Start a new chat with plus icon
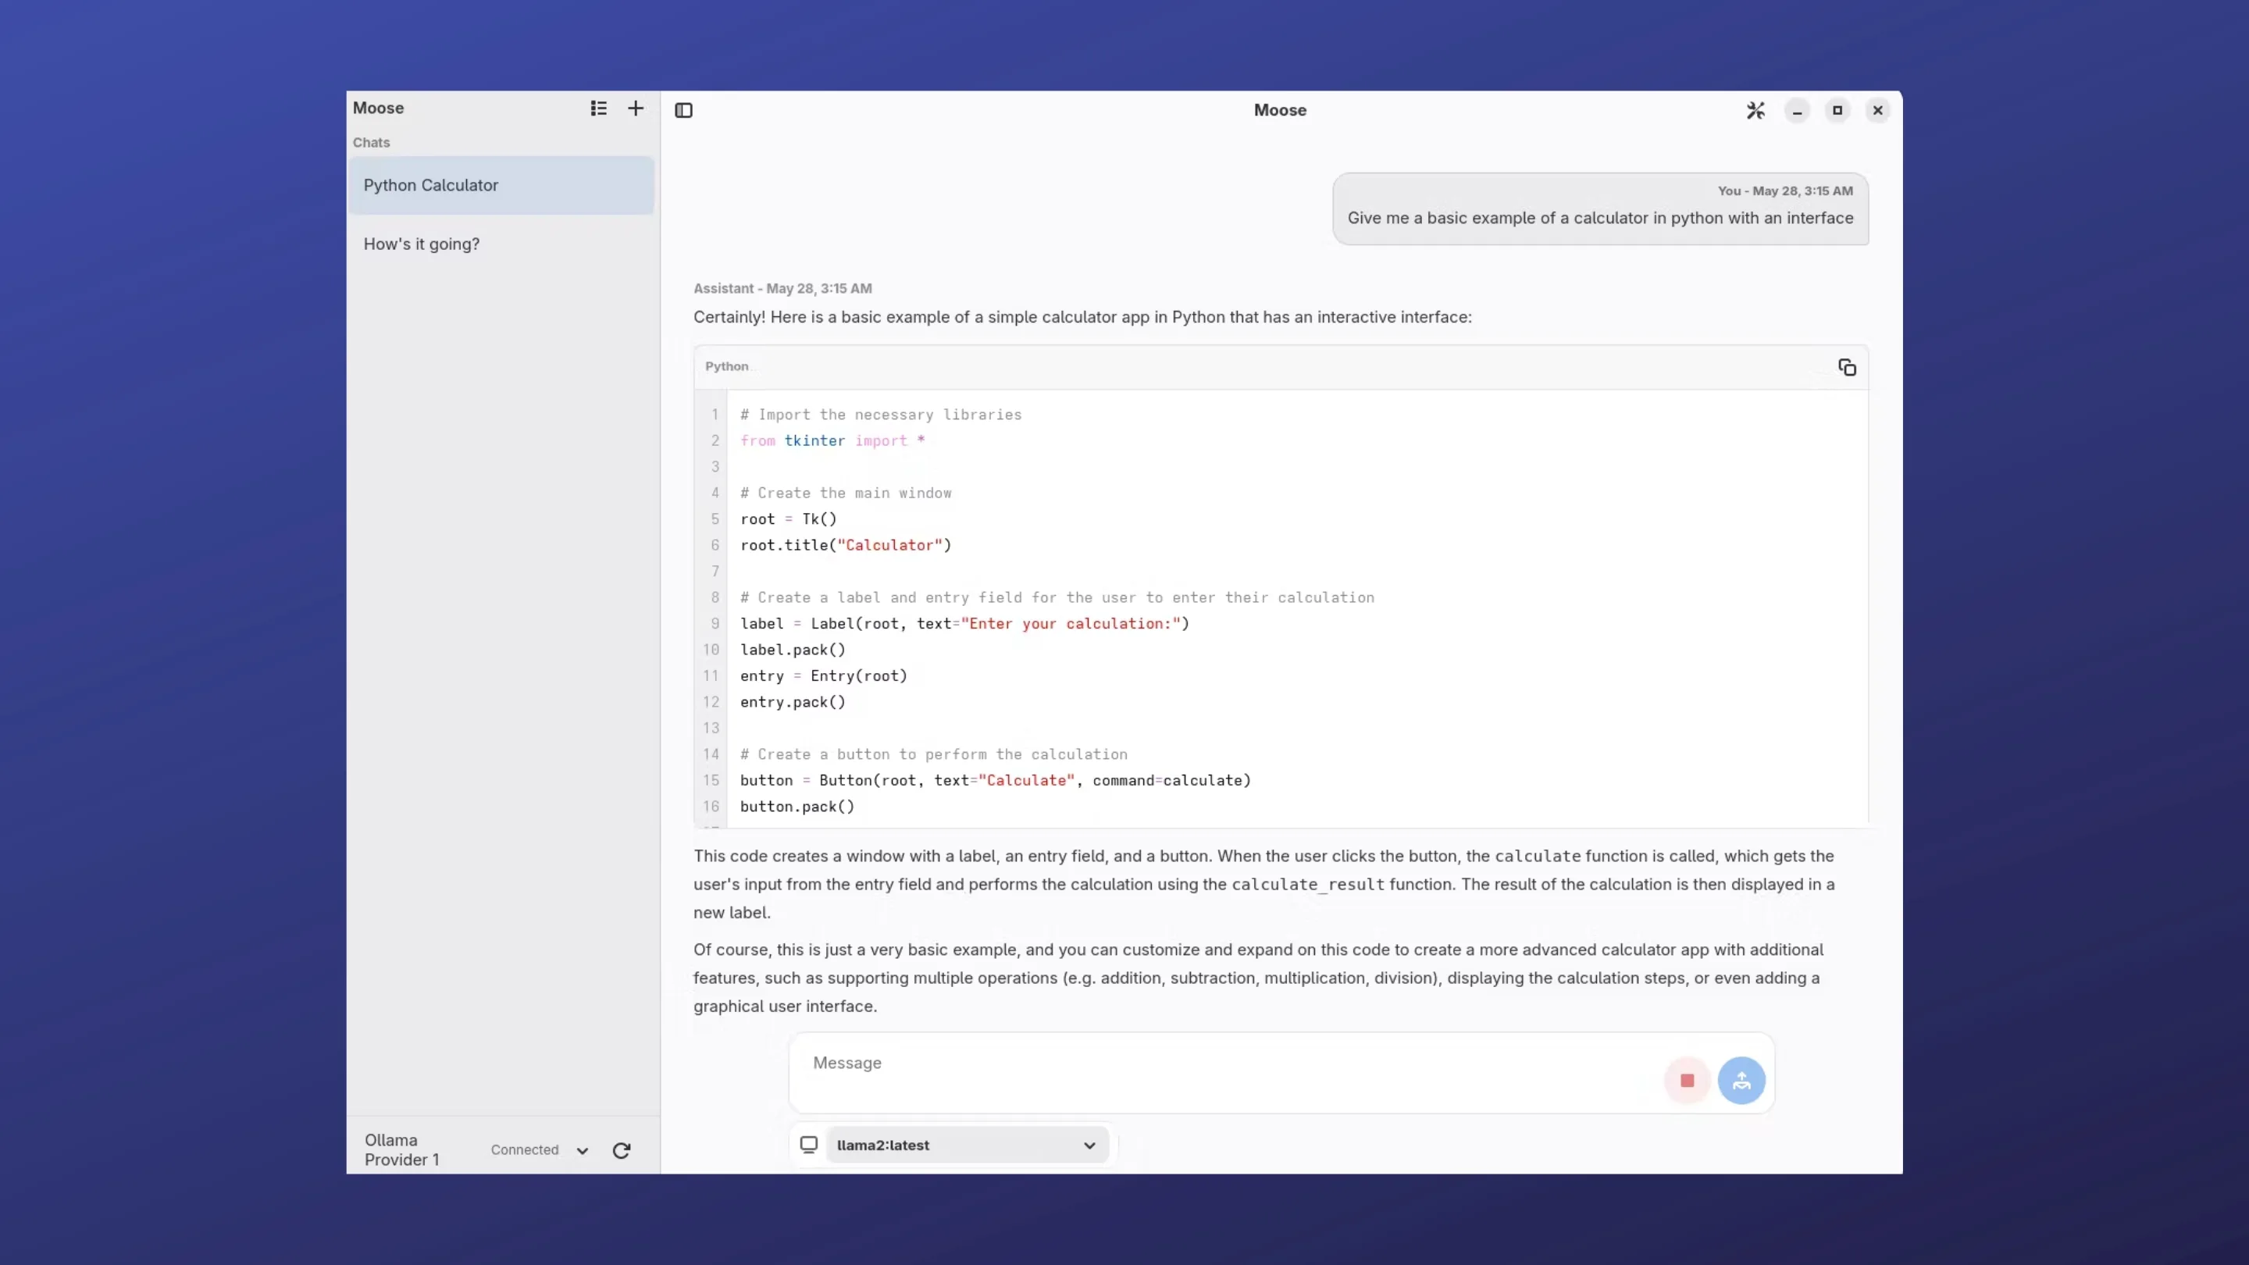 pyautogui.click(x=636, y=109)
